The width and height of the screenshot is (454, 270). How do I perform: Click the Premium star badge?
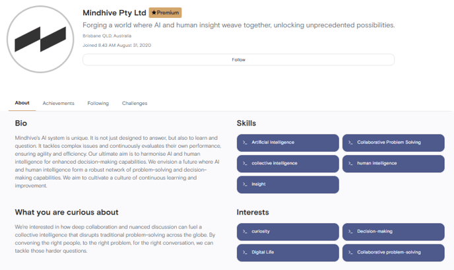(x=166, y=13)
